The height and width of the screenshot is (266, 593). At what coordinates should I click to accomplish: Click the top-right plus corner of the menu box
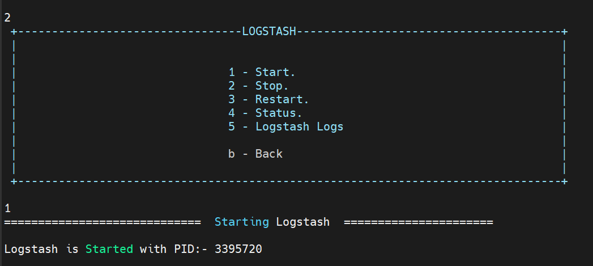[x=565, y=32]
